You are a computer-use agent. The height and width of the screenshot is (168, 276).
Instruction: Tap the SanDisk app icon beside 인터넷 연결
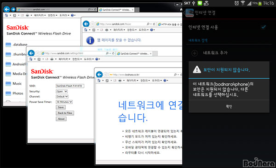(x=190, y=13)
